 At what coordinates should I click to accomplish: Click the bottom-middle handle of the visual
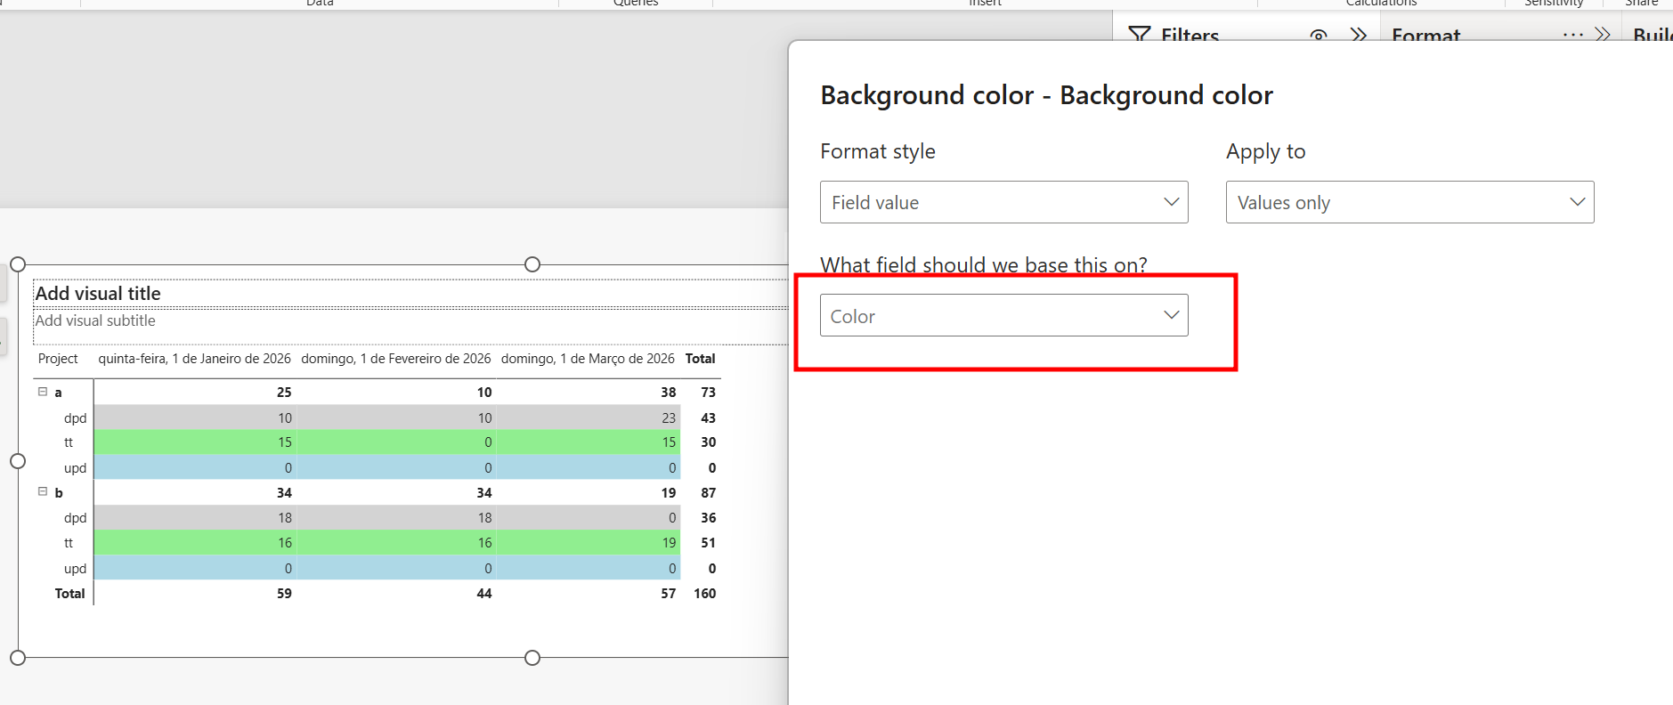pyautogui.click(x=532, y=658)
